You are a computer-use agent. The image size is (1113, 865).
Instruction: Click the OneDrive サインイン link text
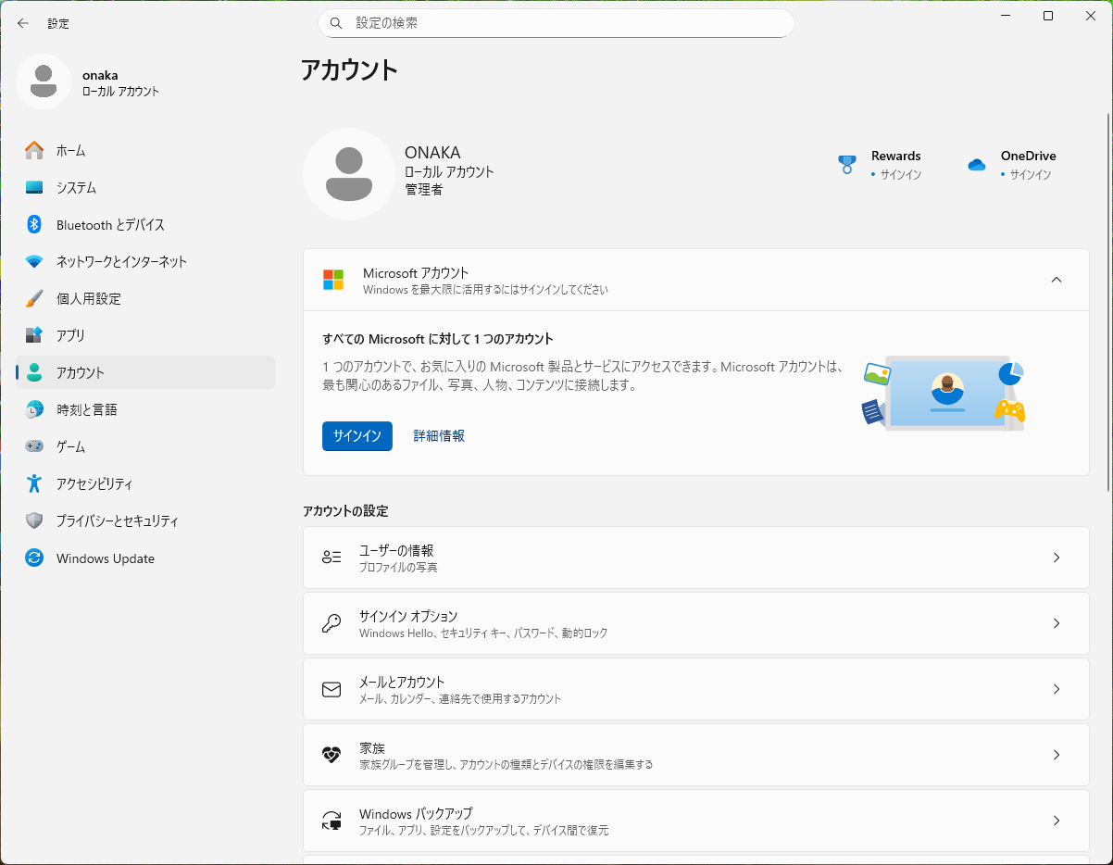(1030, 174)
